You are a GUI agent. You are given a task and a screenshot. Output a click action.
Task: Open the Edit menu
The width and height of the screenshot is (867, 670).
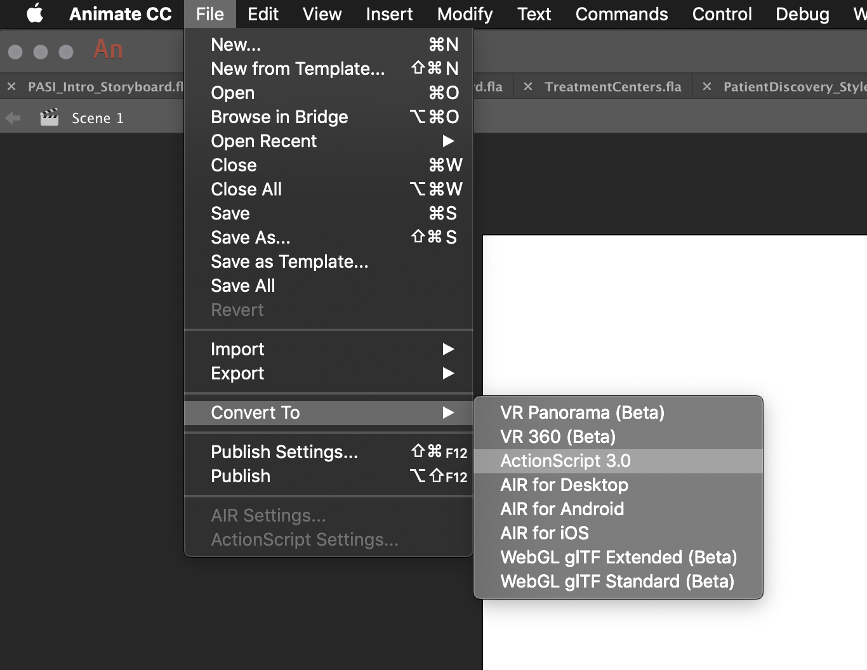coord(263,14)
